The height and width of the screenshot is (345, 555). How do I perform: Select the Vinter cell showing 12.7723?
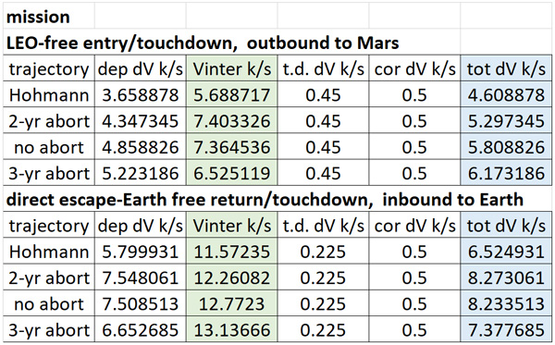point(232,303)
